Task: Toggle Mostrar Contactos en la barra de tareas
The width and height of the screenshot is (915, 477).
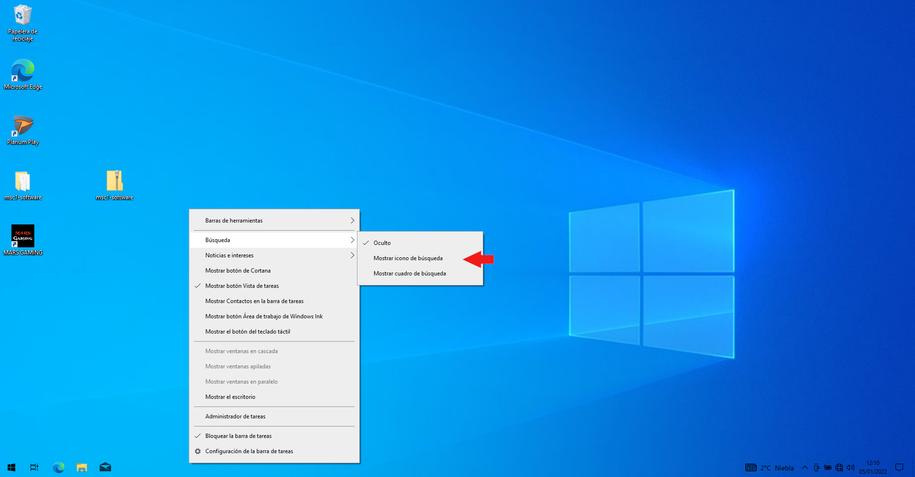Action: click(274, 301)
